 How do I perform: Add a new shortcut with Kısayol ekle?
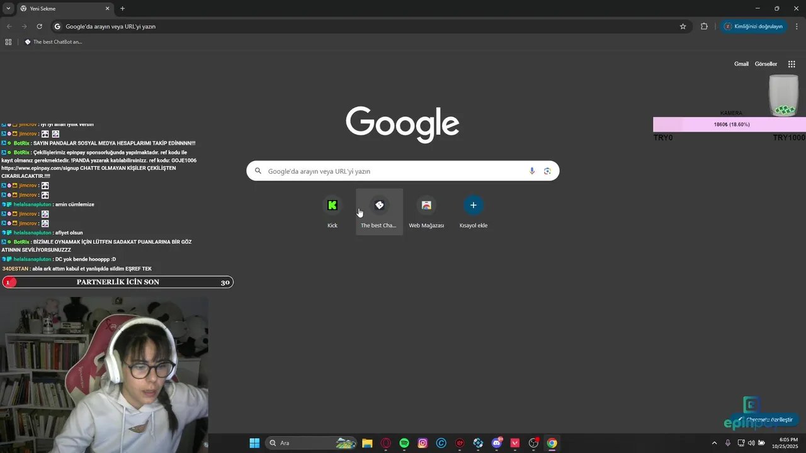(474, 212)
